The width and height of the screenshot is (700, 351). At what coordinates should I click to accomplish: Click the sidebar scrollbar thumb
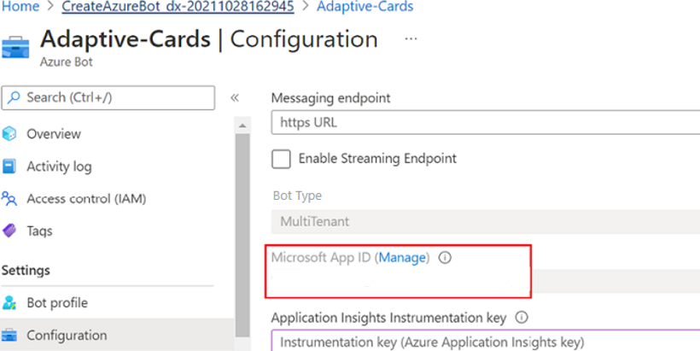242,236
